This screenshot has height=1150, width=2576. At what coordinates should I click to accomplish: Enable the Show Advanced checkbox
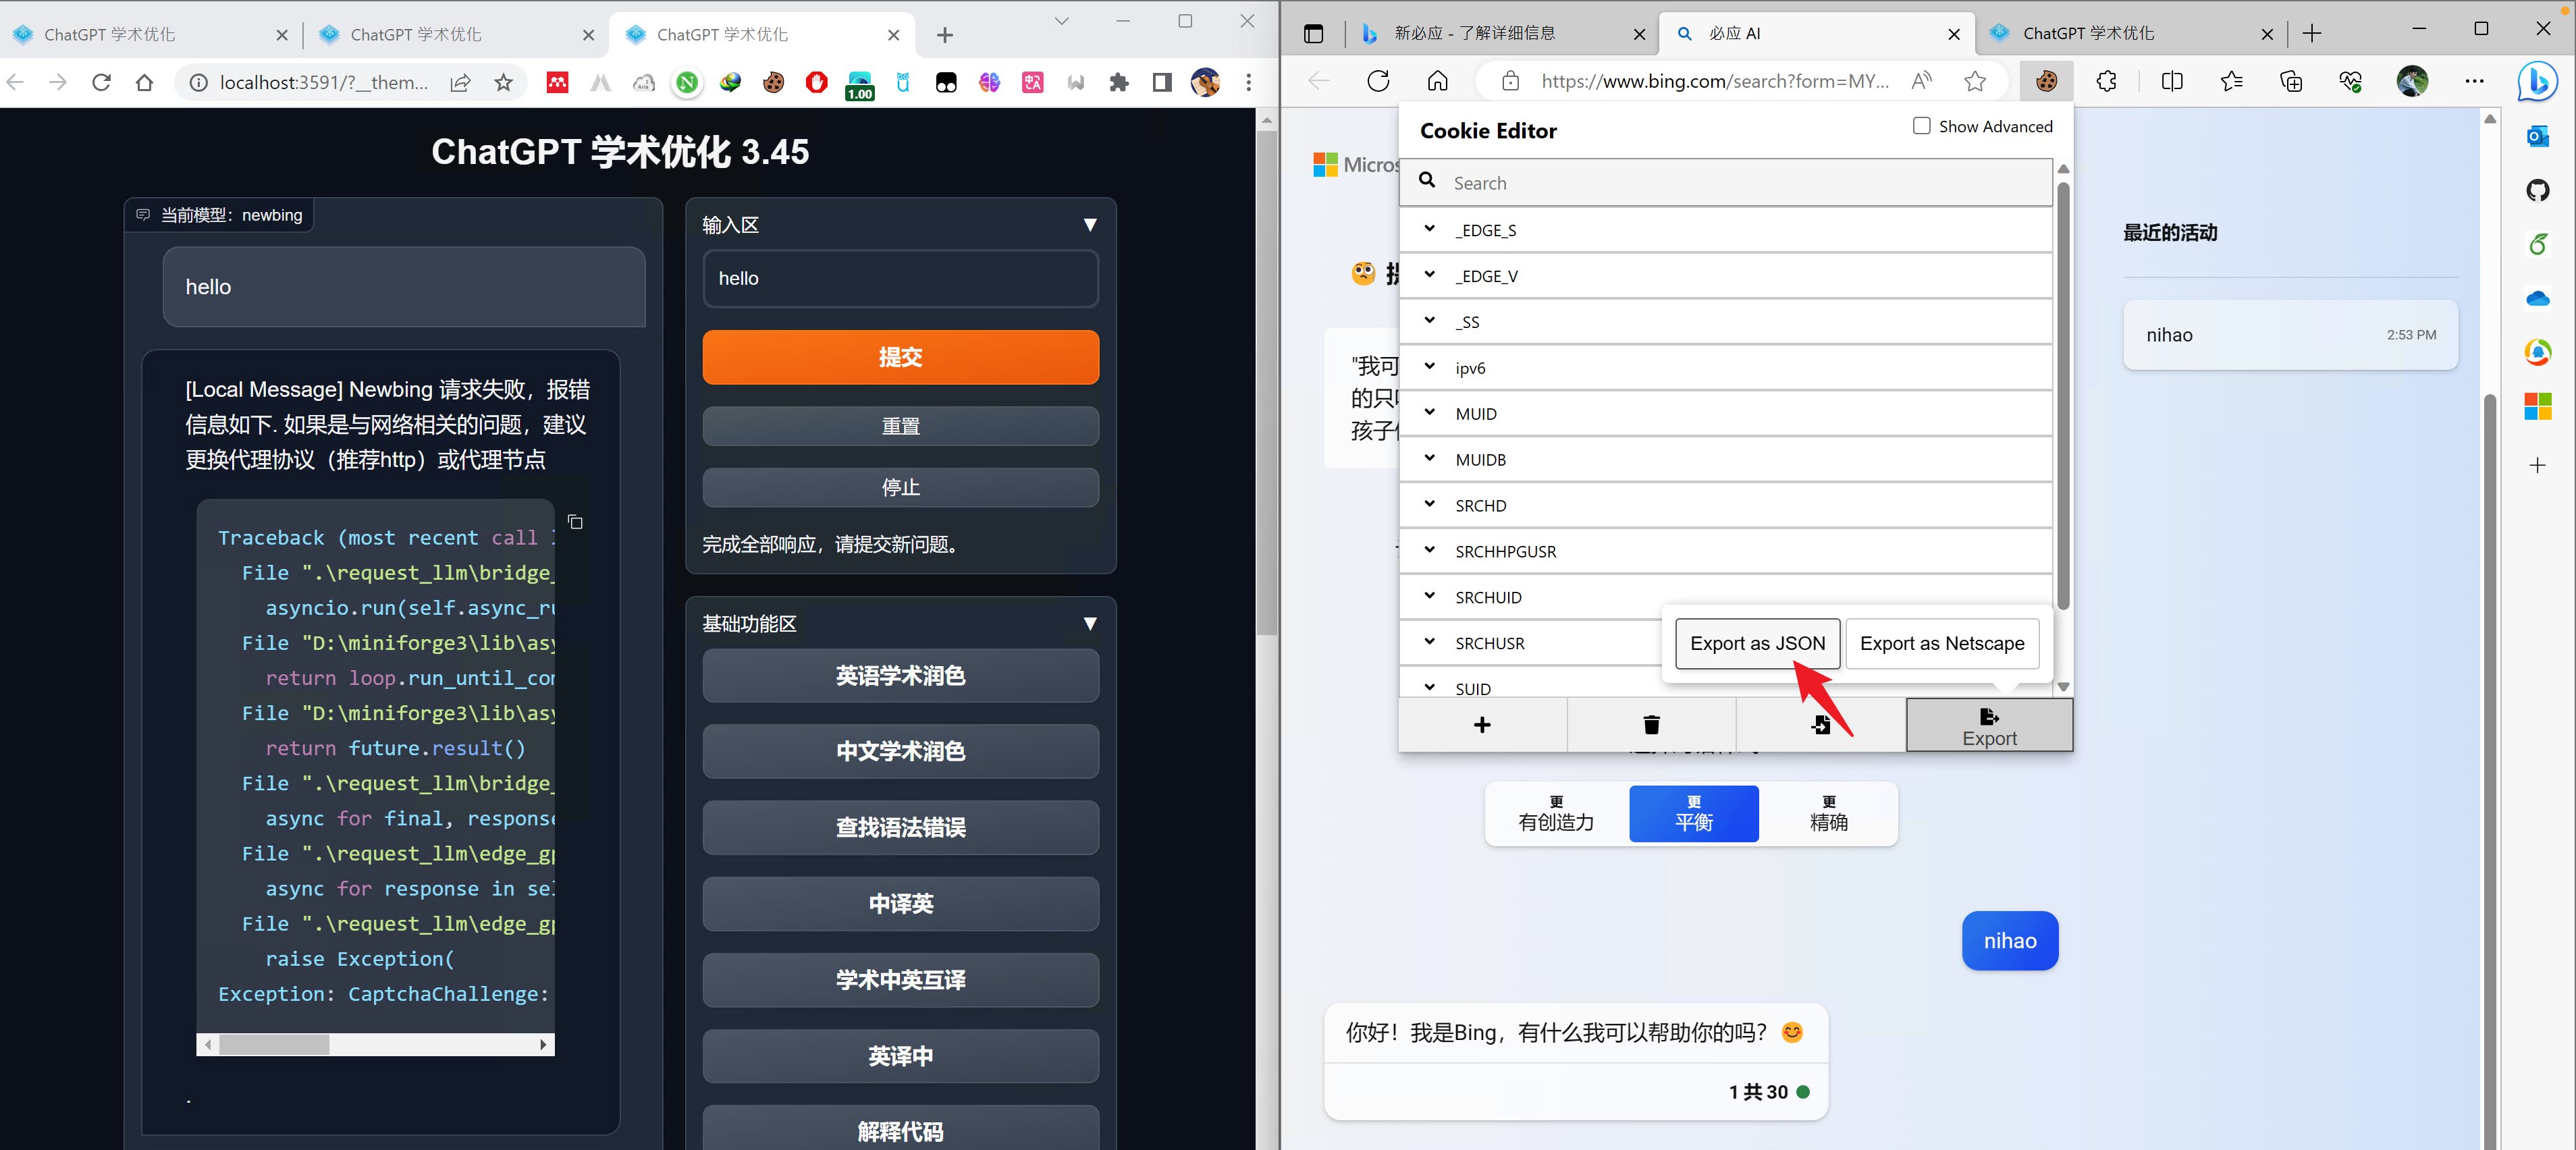tap(1921, 126)
